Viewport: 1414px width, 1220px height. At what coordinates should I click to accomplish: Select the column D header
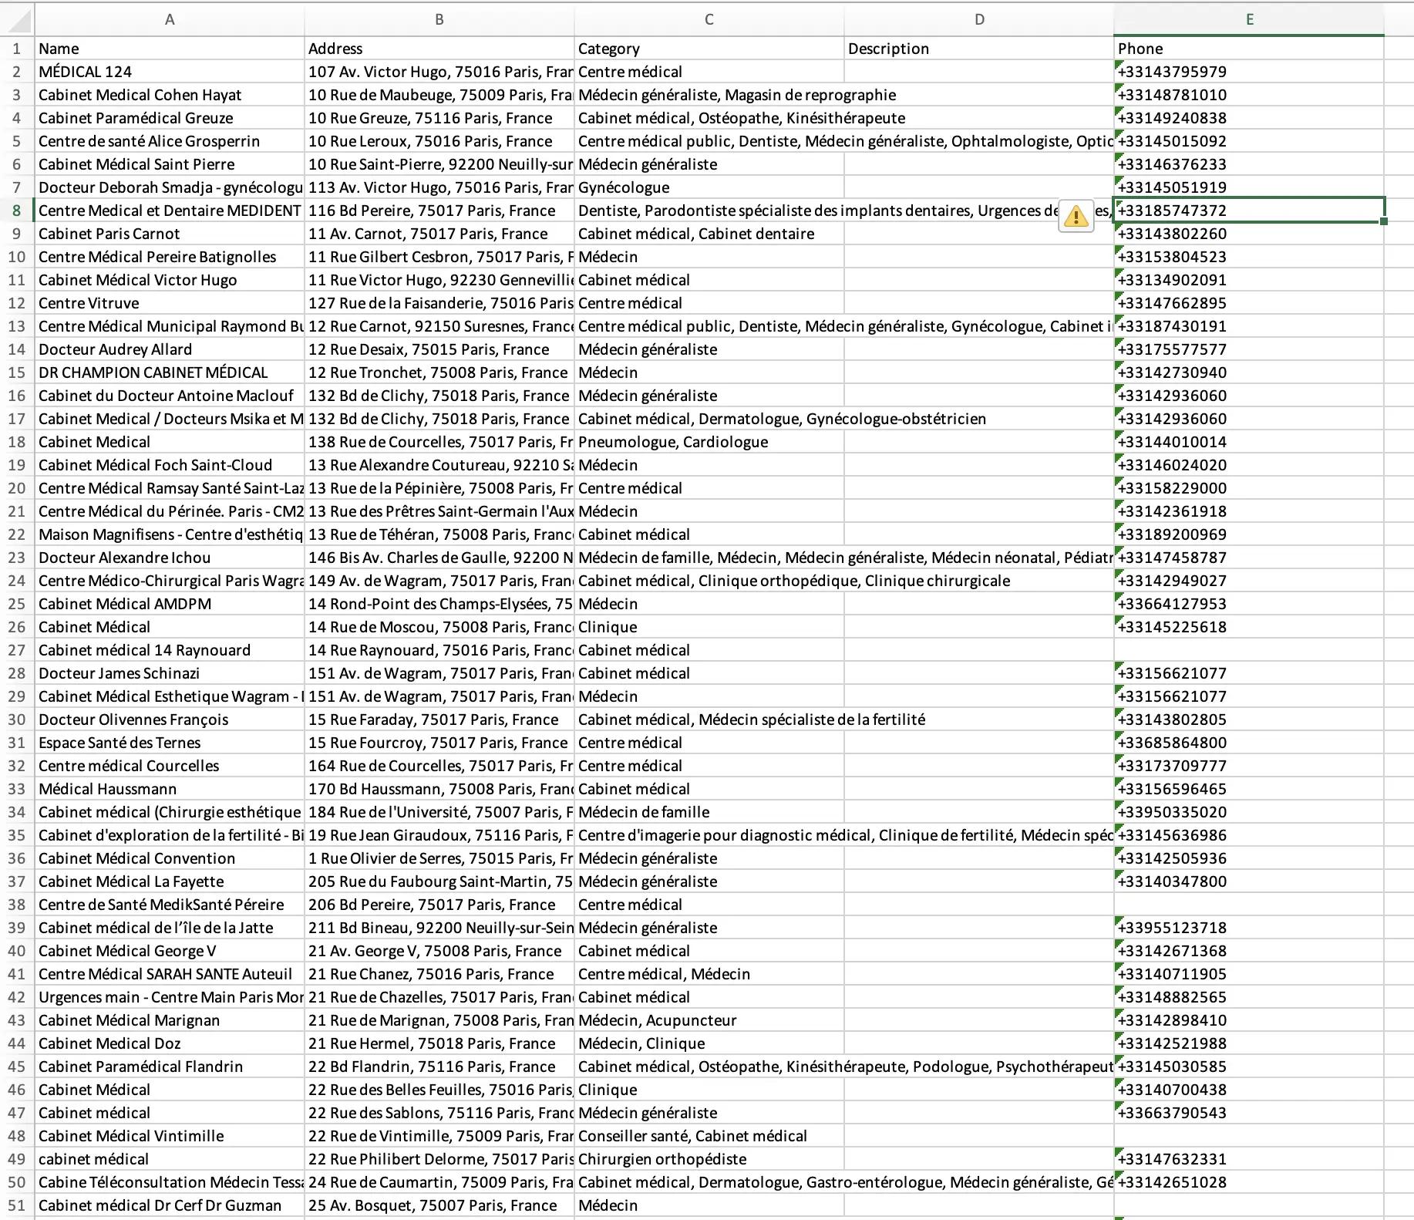click(x=979, y=19)
